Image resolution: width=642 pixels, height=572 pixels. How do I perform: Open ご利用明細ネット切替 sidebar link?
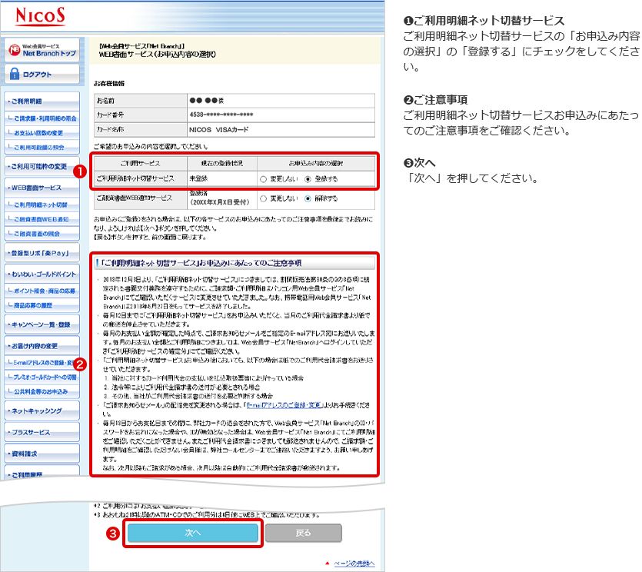[x=43, y=205]
